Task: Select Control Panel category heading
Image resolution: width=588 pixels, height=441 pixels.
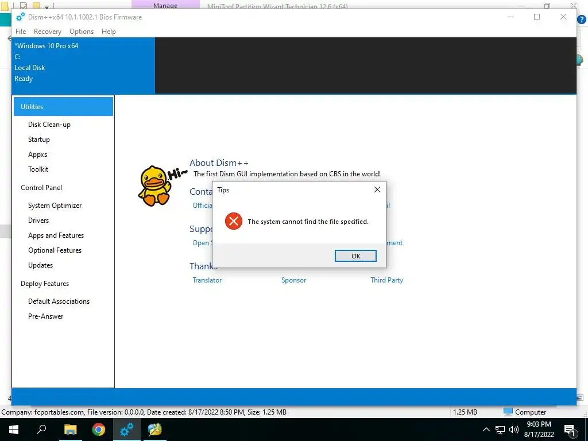Action: point(41,188)
